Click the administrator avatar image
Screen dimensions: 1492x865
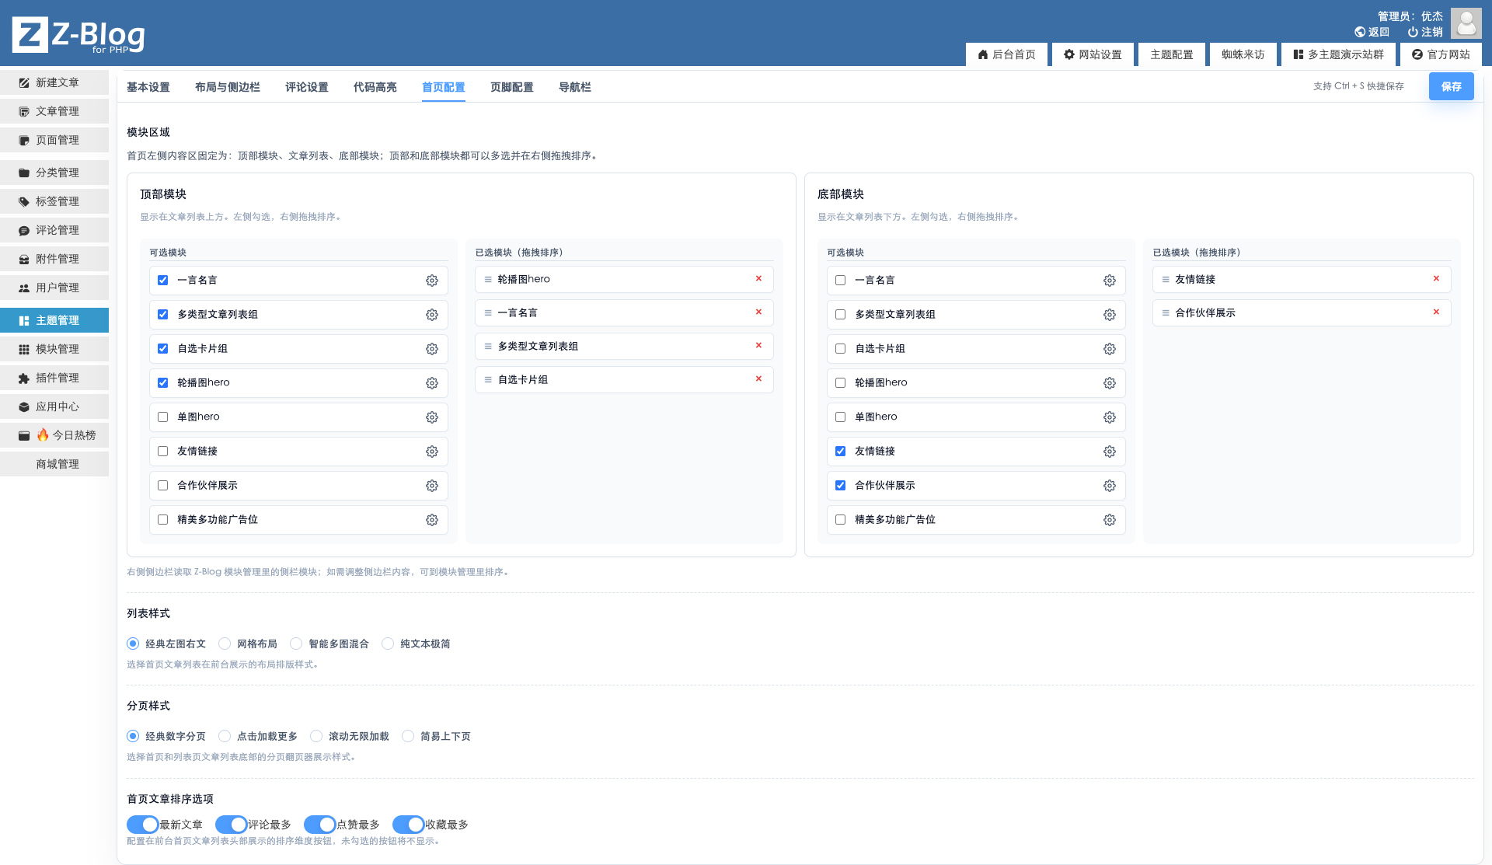coord(1466,23)
